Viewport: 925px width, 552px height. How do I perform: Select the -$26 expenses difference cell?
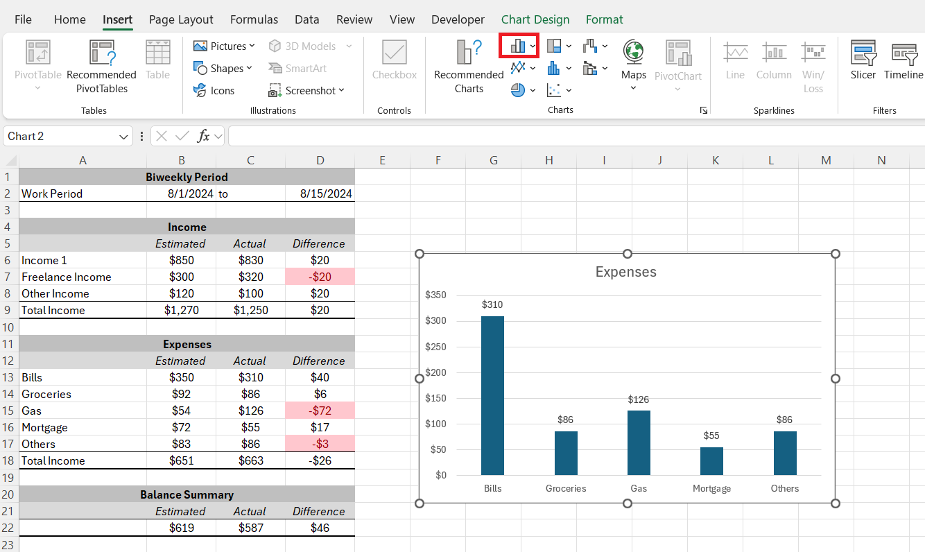click(320, 460)
